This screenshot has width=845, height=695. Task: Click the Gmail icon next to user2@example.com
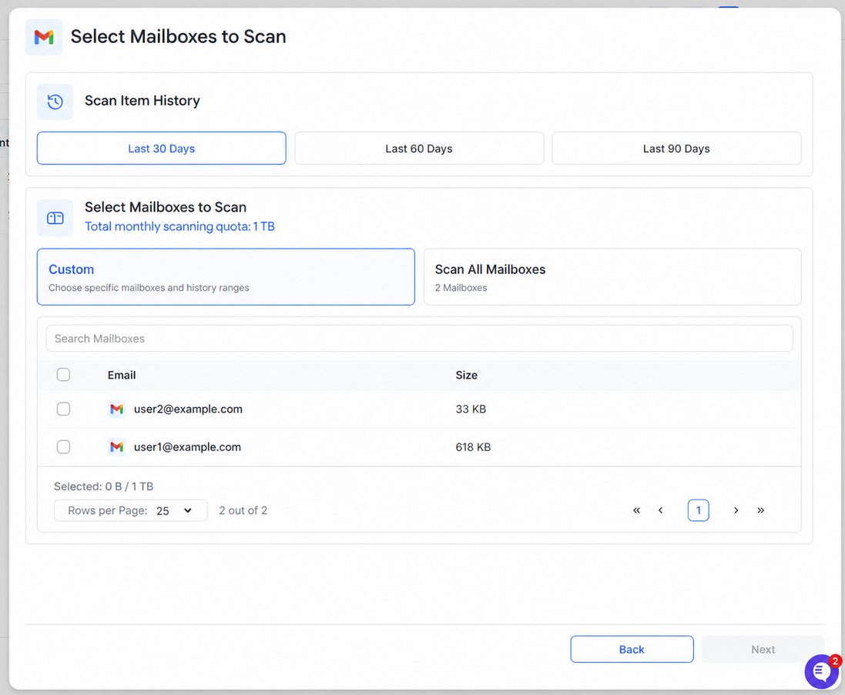coord(116,409)
